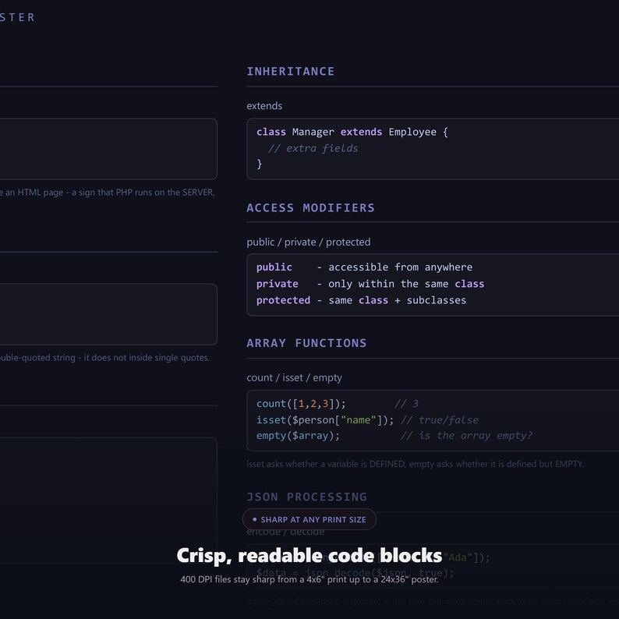Click the "Crisp, readable code blocks" headline
Viewport: 619px width, 619px height.
click(x=309, y=555)
